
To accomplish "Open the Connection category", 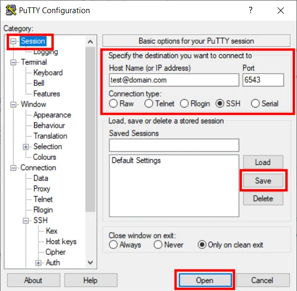I will click(38, 168).
